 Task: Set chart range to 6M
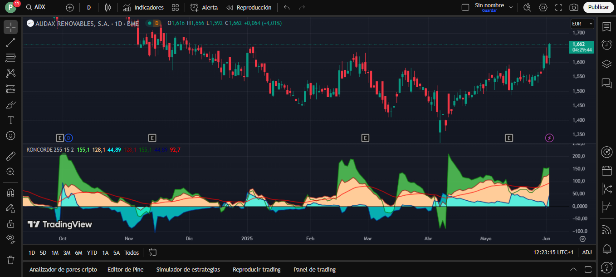(x=78, y=252)
